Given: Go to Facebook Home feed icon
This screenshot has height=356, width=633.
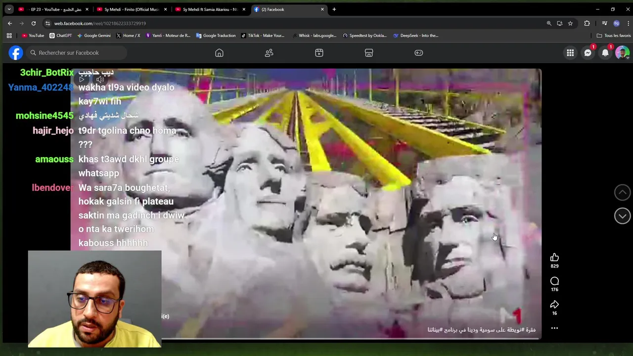Looking at the screenshot, I should tap(219, 53).
